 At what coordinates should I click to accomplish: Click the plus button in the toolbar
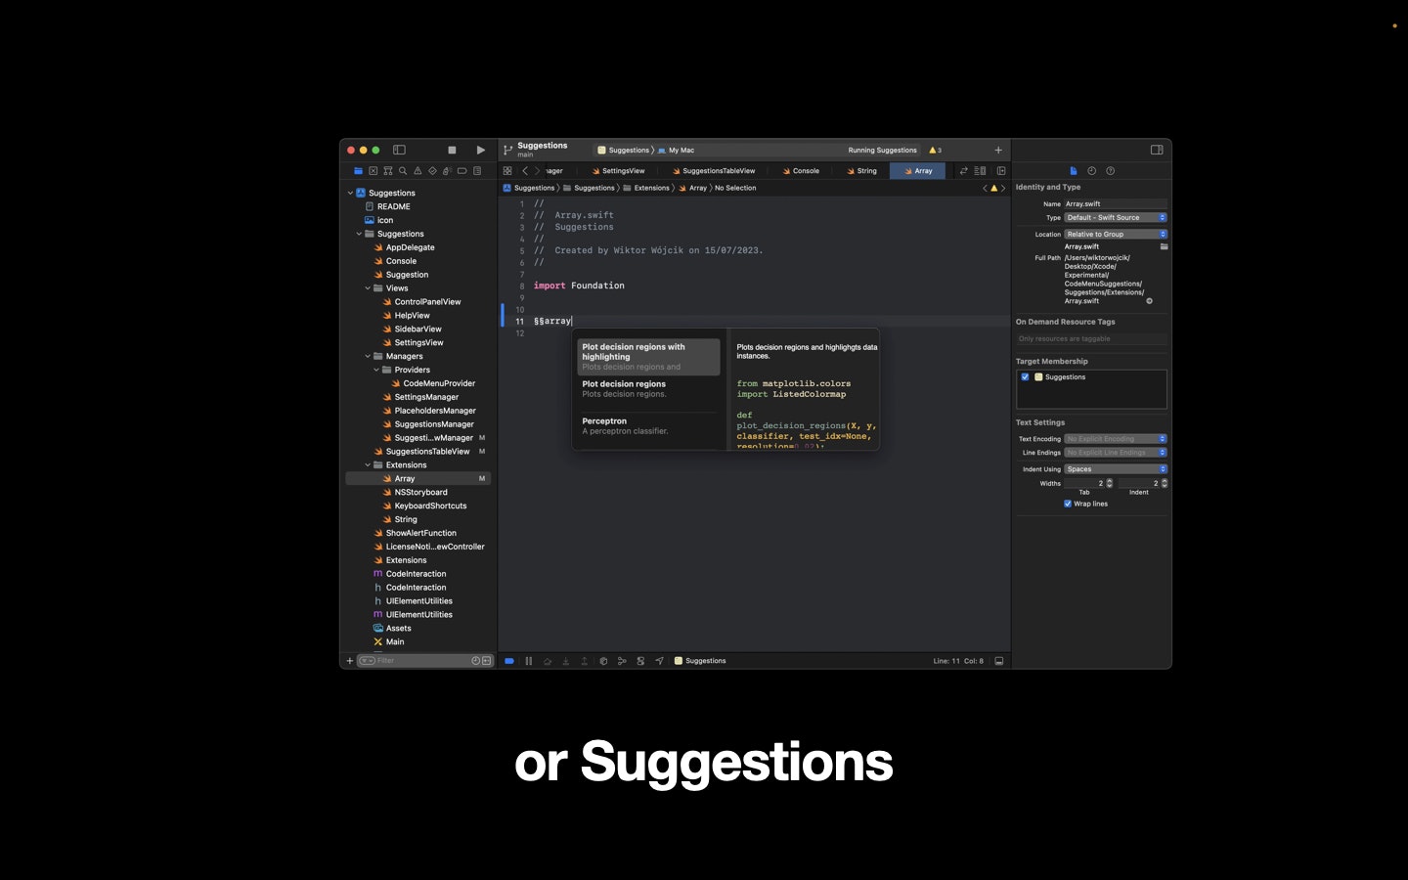pos(998,151)
